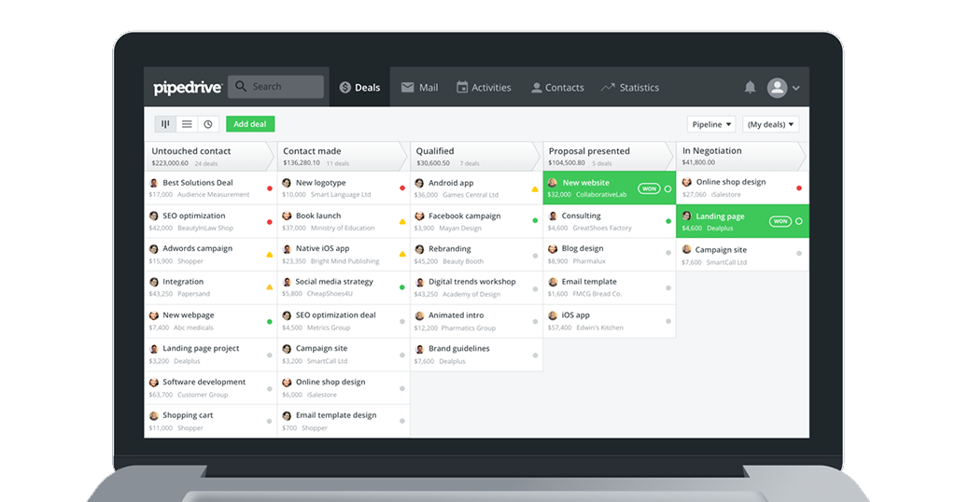
Task: Click the WON badge on Landing page
Action: click(780, 221)
